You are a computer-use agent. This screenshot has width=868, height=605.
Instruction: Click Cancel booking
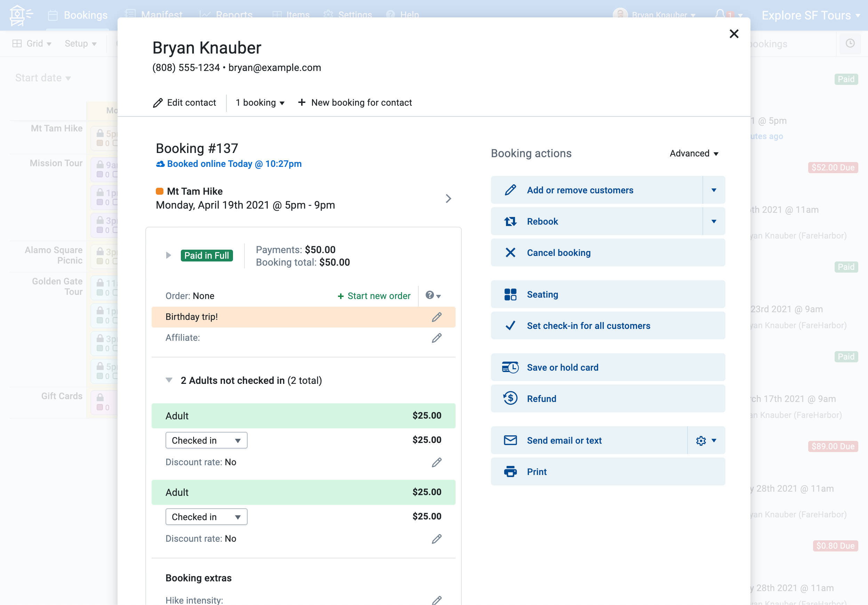608,253
